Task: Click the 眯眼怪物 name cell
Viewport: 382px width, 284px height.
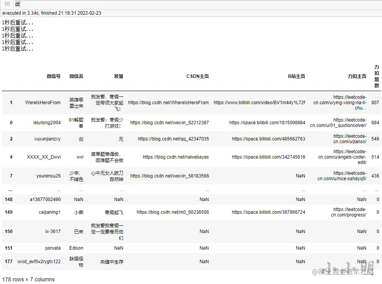Action: click(x=76, y=262)
